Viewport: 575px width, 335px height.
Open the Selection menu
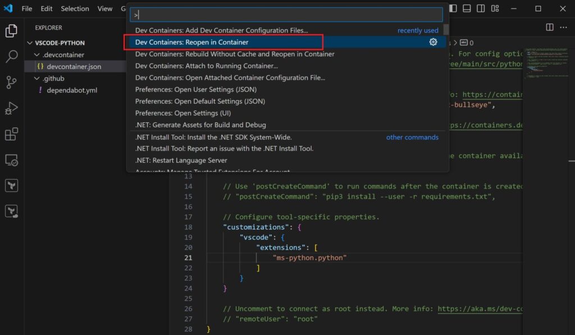tap(75, 8)
